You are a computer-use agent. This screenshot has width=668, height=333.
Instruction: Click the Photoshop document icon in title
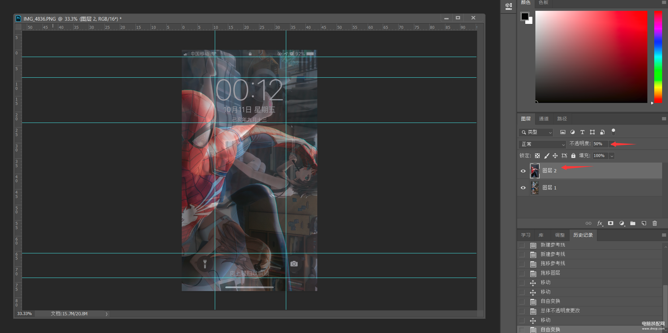pyautogui.click(x=18, y=19)
